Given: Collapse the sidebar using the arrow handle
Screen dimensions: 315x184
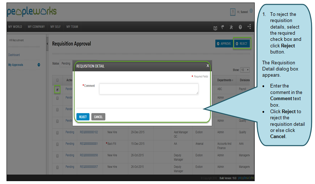Looking at the screenshot, I should (47, 44).
